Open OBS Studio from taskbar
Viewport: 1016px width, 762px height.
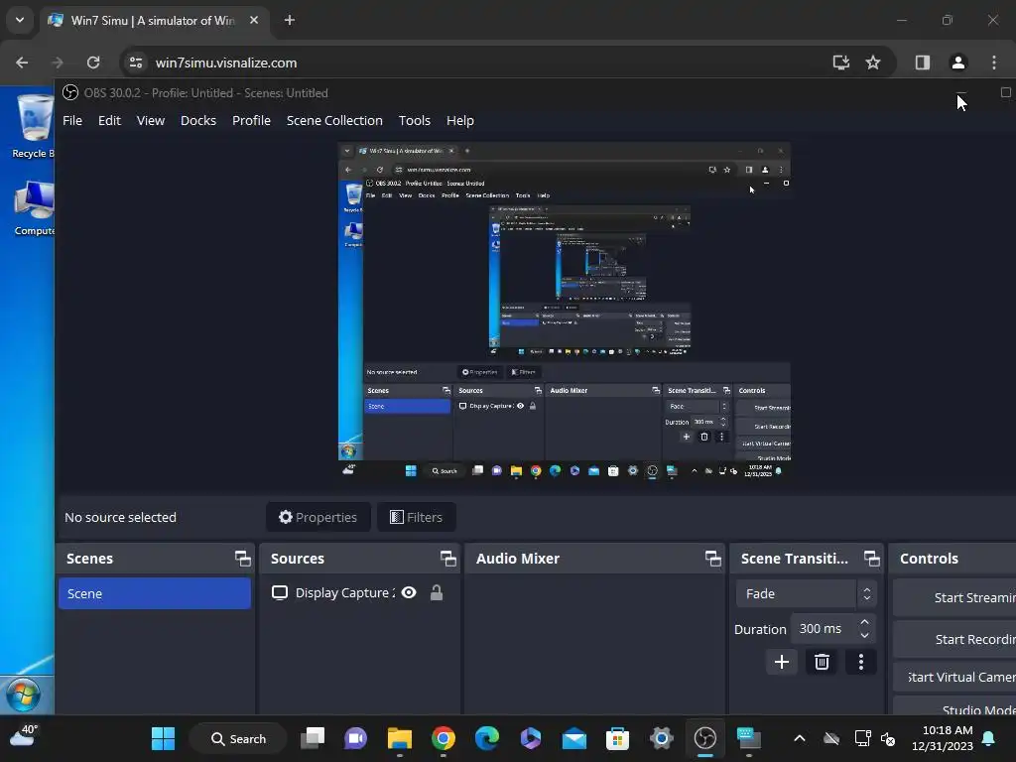coord(705,738)
